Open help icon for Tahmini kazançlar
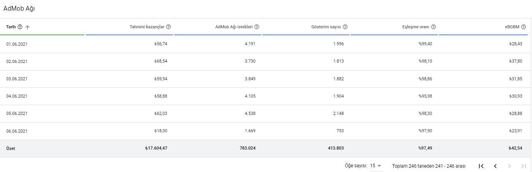 tap(169, 27)
